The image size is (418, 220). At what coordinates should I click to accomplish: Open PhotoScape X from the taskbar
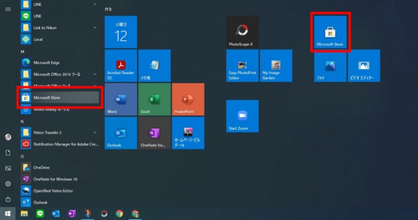(104, 213)
